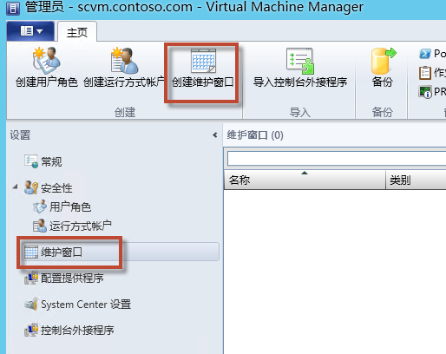Select the 主页 ribbon tab
Viewport: 446px width, 354px height.
[77, 32]
